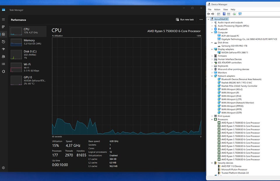Go to Processes page in Task Manager
280x181 pixels.
(x=3, y=27)
